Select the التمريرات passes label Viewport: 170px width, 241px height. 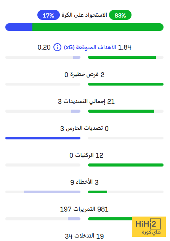pyautogui.click(x=84, y=209)
